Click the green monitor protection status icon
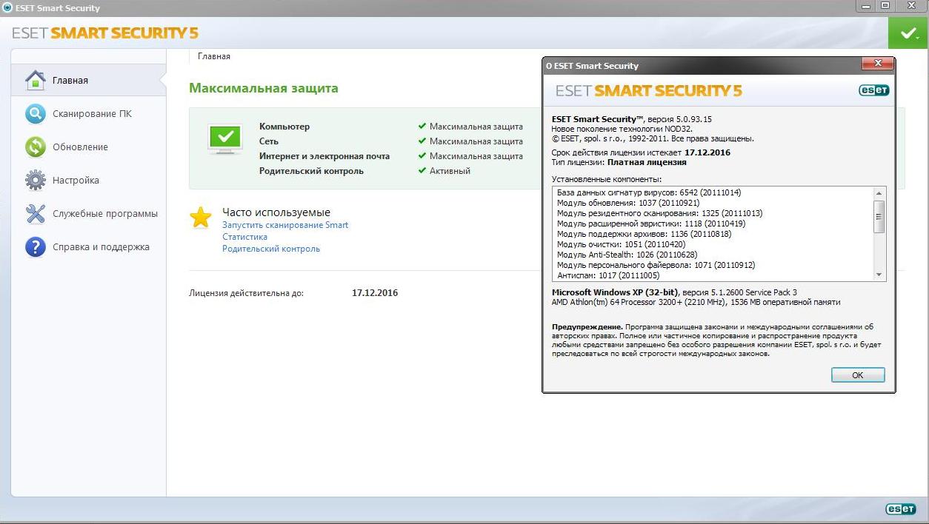The width and height of the screenshot is (929, 524). [226, 138]
